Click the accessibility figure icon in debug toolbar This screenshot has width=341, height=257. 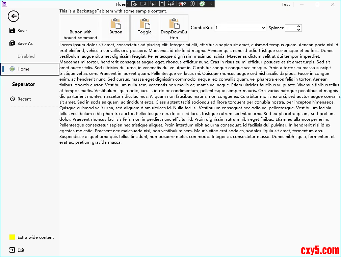pyautogui.click(x=192, y=4)
